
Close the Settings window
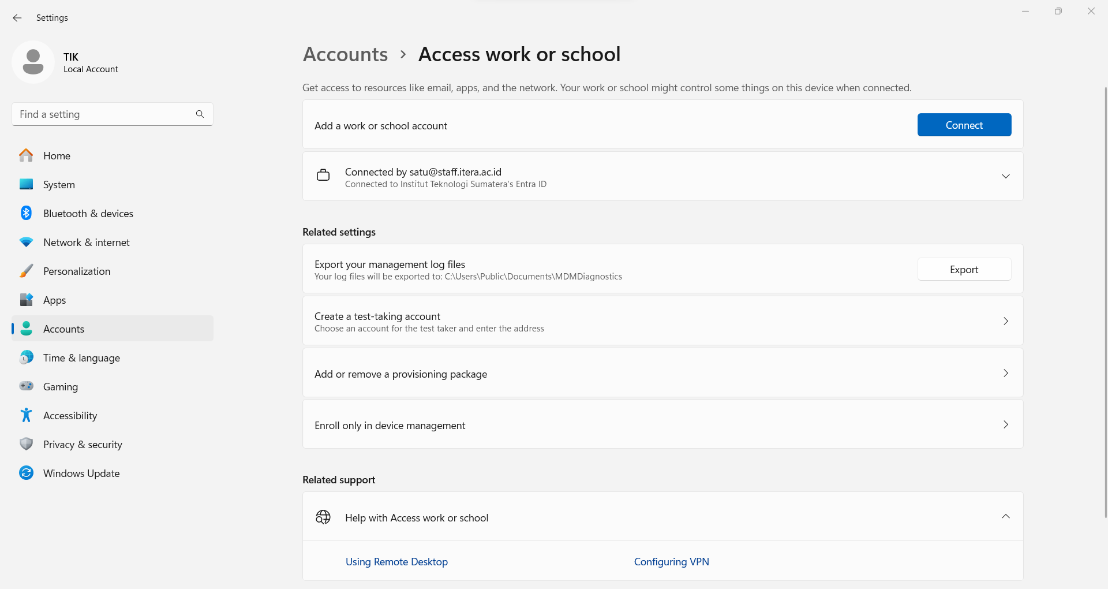(1091, 11)
